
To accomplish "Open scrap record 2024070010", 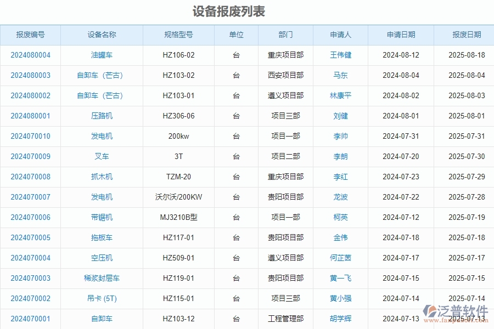I will [30, 136].
